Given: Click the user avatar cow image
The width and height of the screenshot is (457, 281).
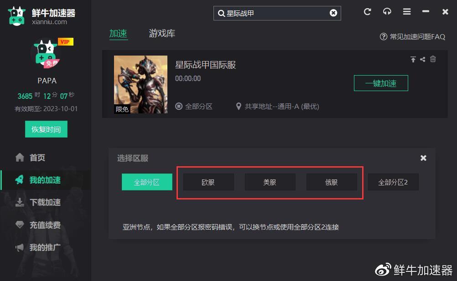Looking at the screenshot, I should pos(47,54).
